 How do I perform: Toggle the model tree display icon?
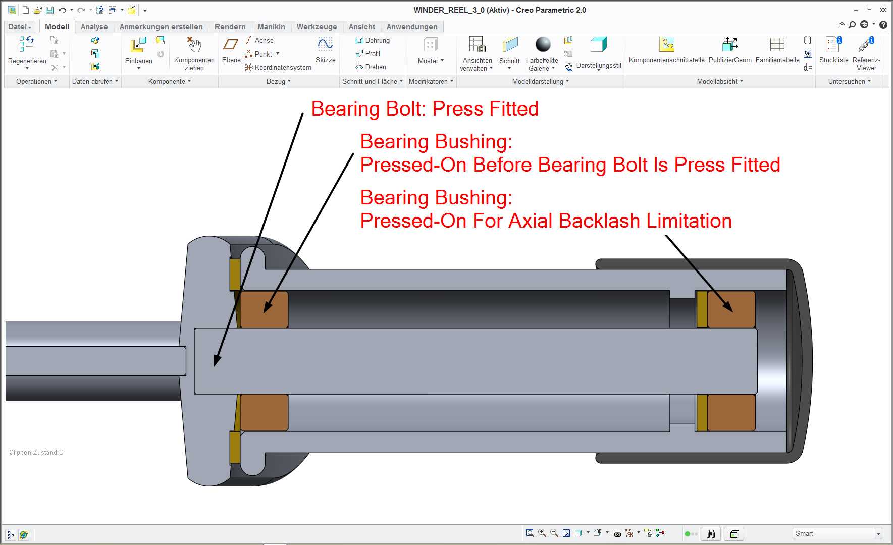(11, 535)
